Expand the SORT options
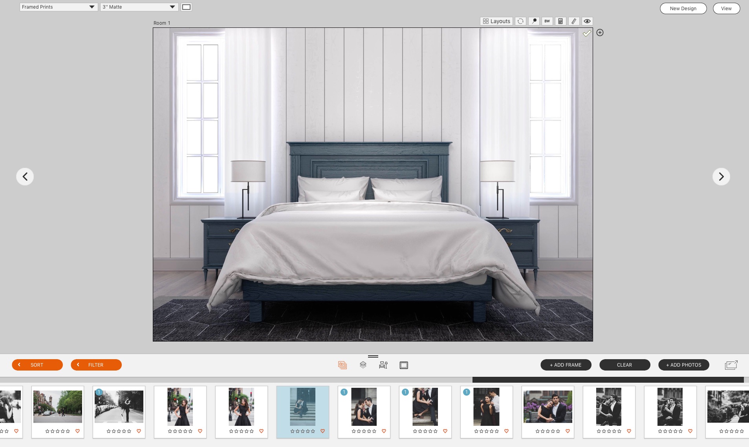This screenshot has width=749, height=447. point(37,365)
